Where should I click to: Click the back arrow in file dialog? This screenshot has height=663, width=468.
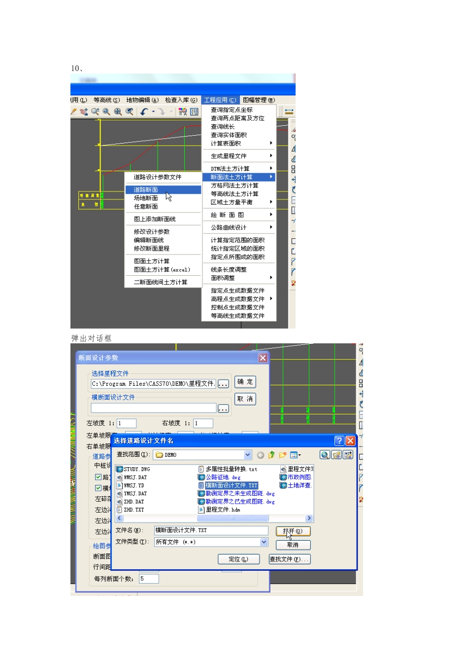pyautogui.click(x=261, y=455)
